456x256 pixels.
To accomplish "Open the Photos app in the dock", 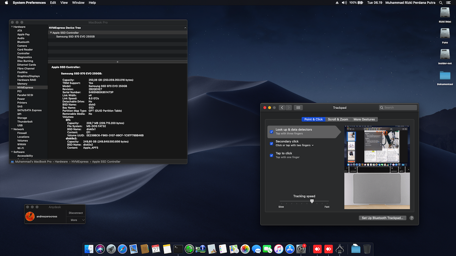I will click(x=245, y=248).
